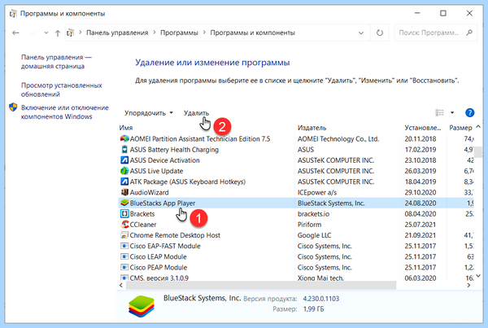Click the horizontal scrollbar left arrow
488x328 pixels.
[x=121, y=285]
